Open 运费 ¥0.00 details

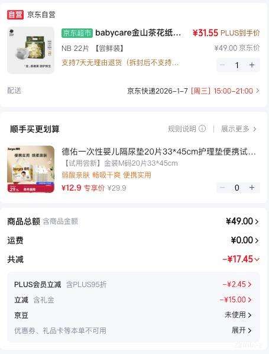(245, 240)
